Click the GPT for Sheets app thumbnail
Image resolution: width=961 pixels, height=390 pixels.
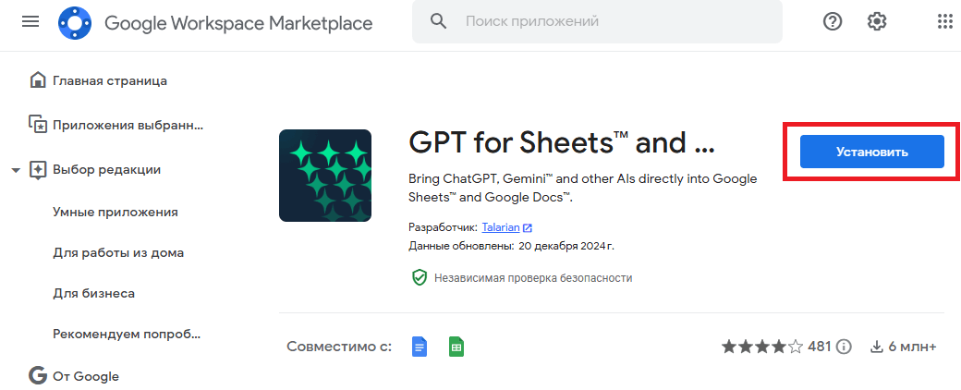(x=324, y=176)
